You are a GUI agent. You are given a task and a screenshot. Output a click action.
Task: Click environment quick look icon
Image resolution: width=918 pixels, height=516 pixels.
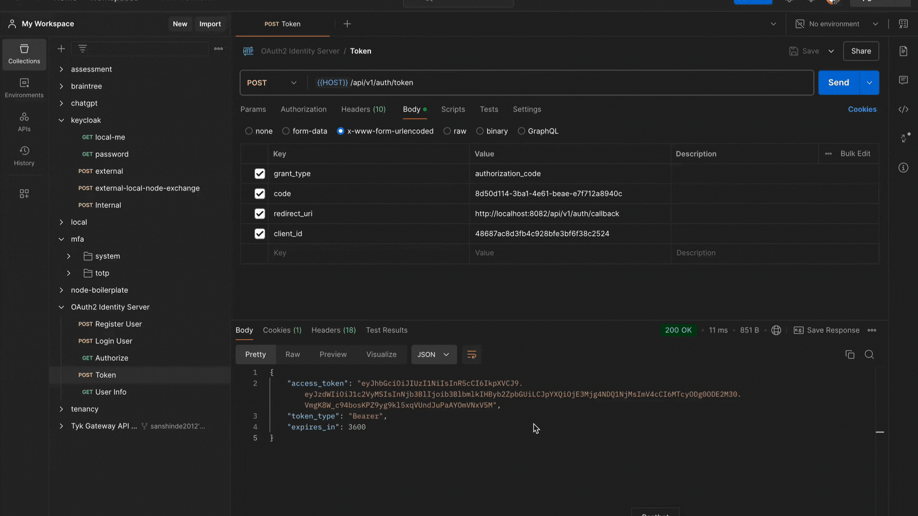[903, 24]
